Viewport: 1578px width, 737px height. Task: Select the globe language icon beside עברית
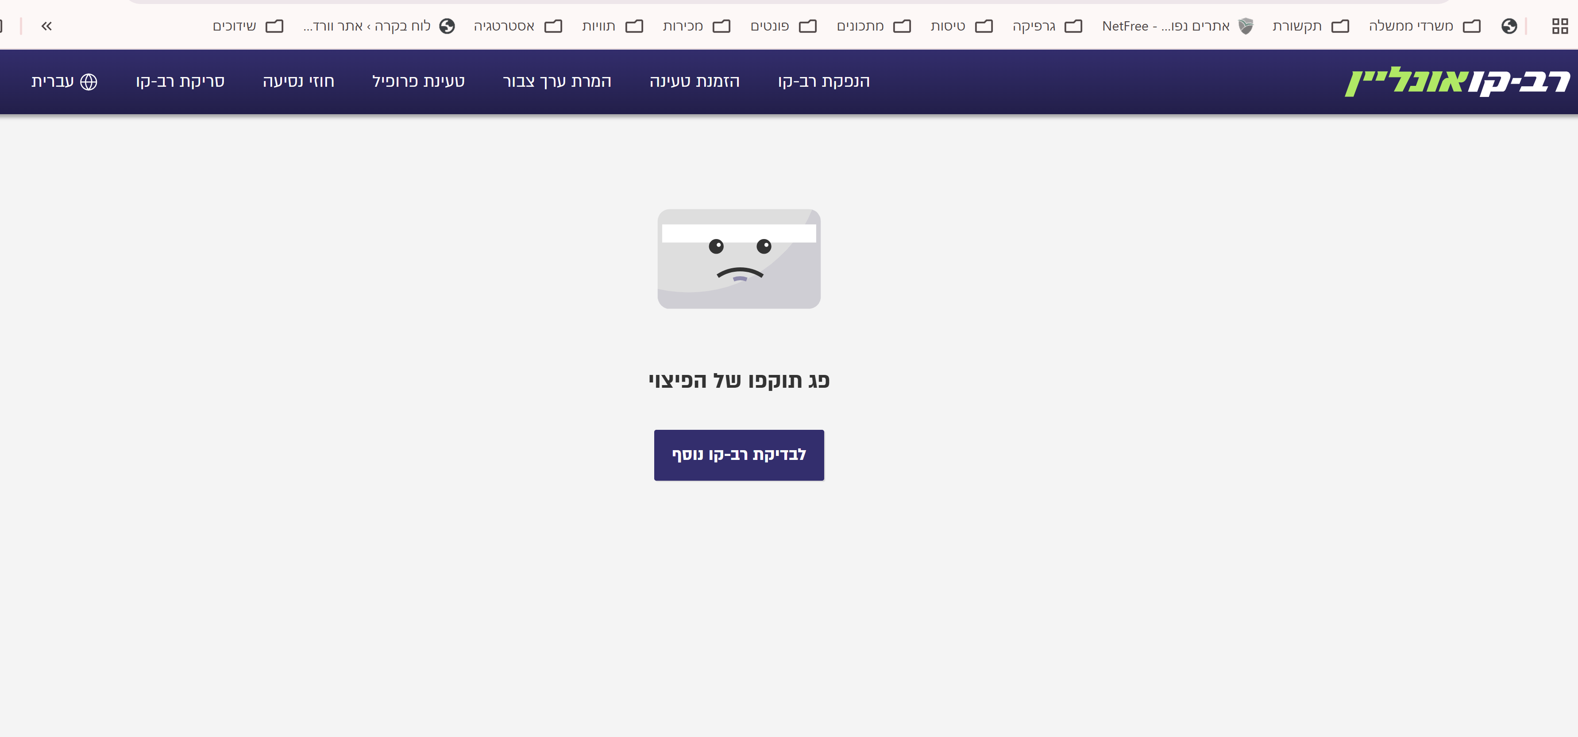pyautogui.click(x=89, y=81)
